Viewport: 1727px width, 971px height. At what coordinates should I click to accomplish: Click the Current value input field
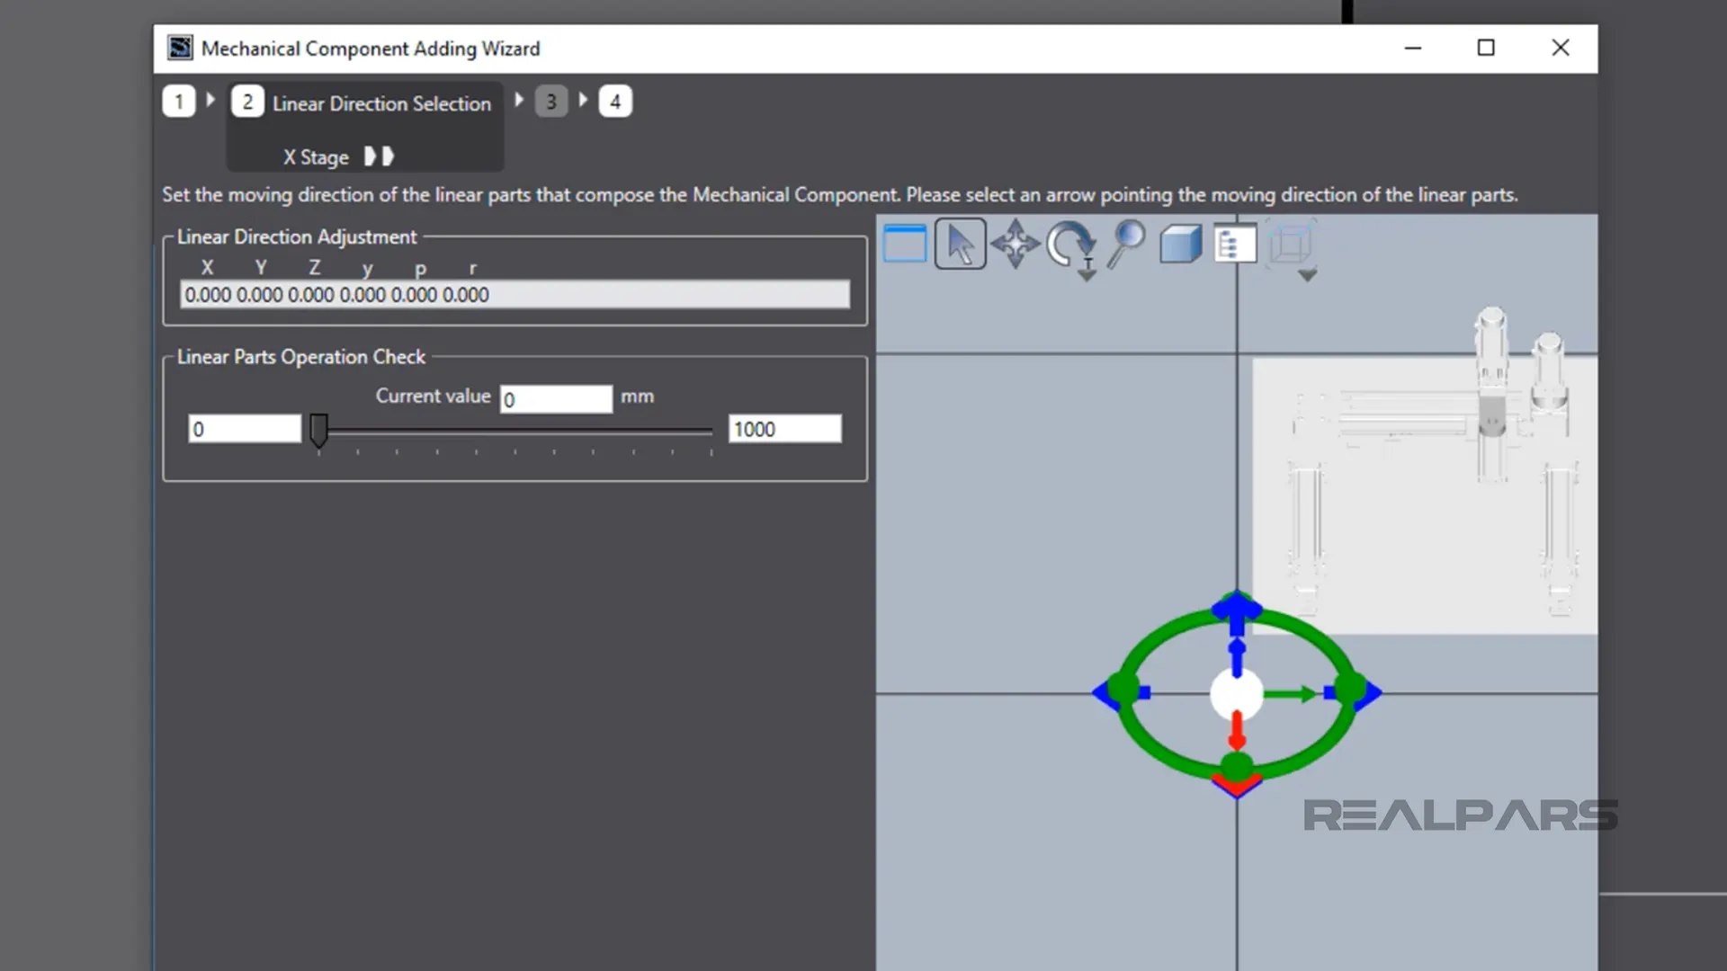coord(554,396)
